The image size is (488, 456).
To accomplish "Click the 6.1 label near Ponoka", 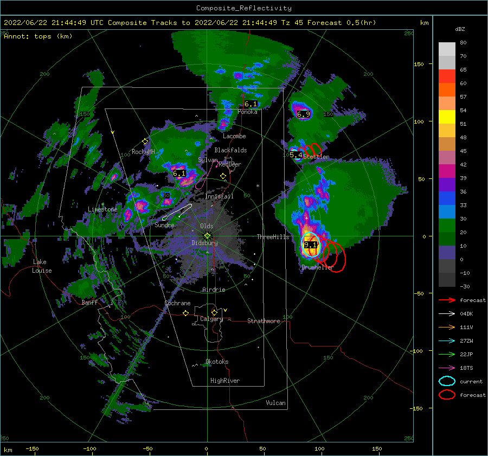I will 251,104.
